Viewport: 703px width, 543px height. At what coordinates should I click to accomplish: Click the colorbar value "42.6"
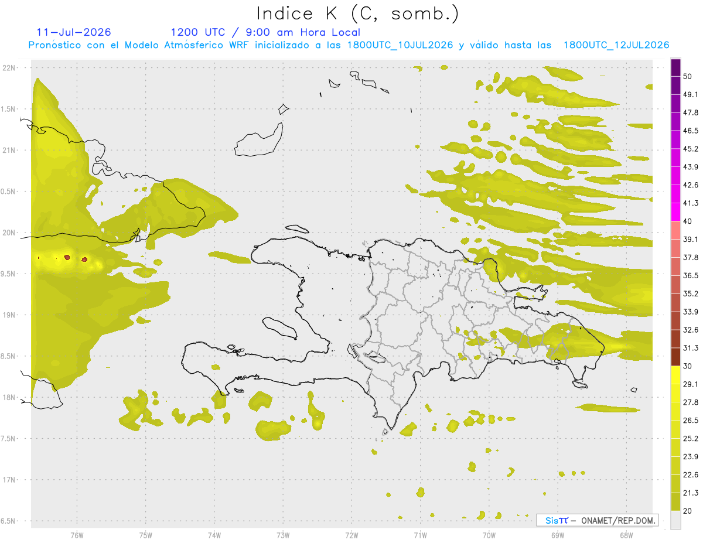coord(691,185)
